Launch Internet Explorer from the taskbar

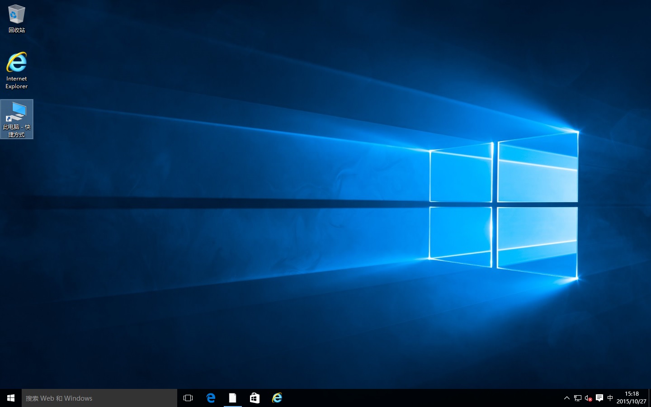(277, 398)
